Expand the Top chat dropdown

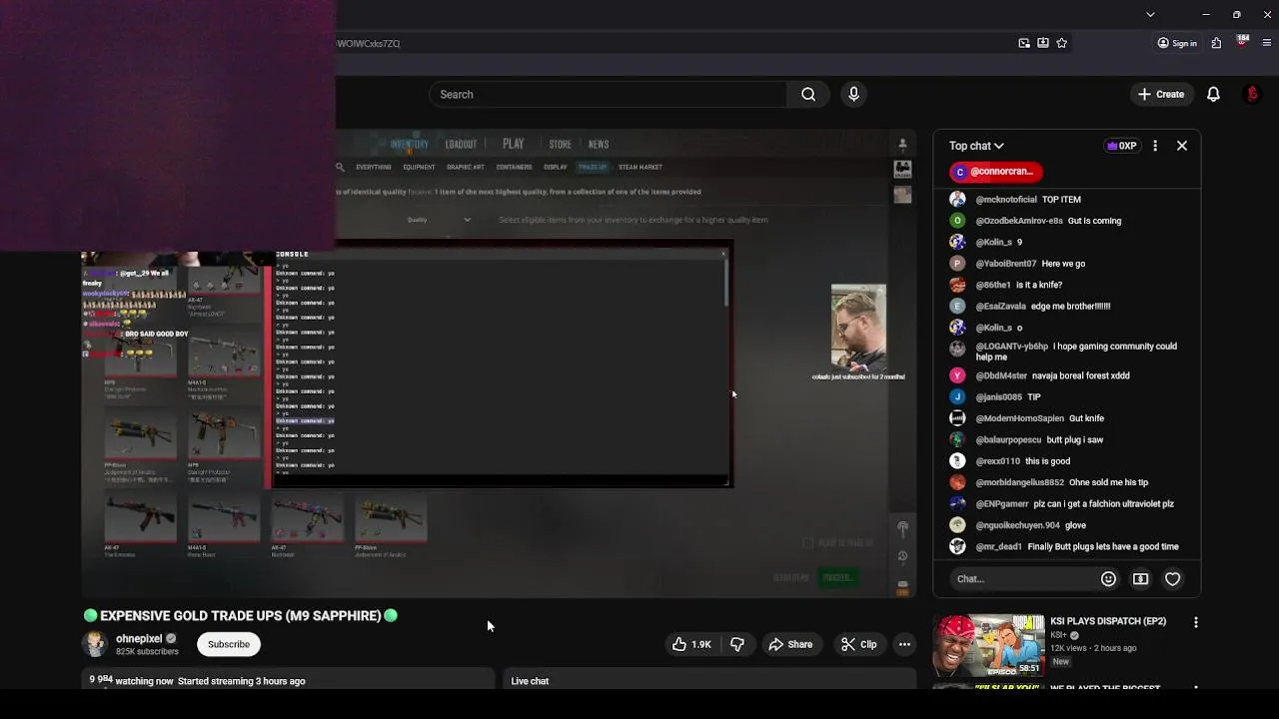coord(976,146)
